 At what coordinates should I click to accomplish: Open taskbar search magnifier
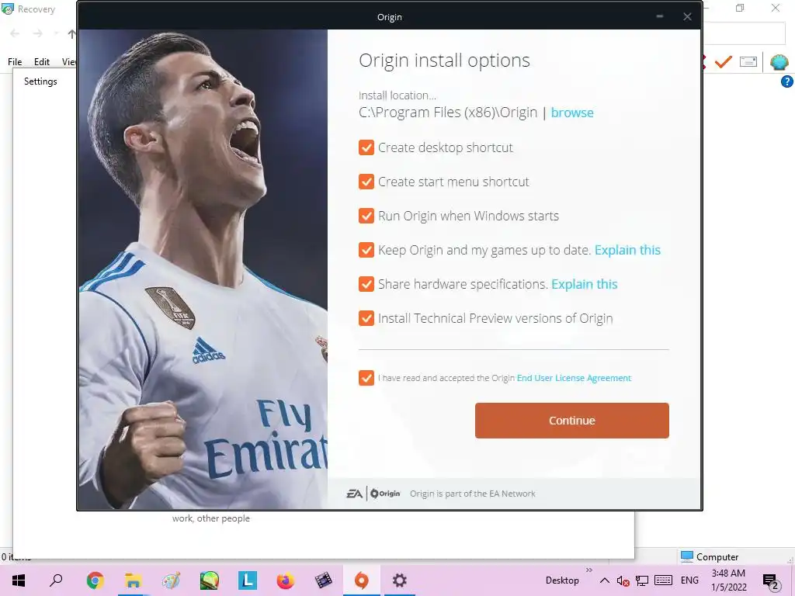click(x=56, y=580)
